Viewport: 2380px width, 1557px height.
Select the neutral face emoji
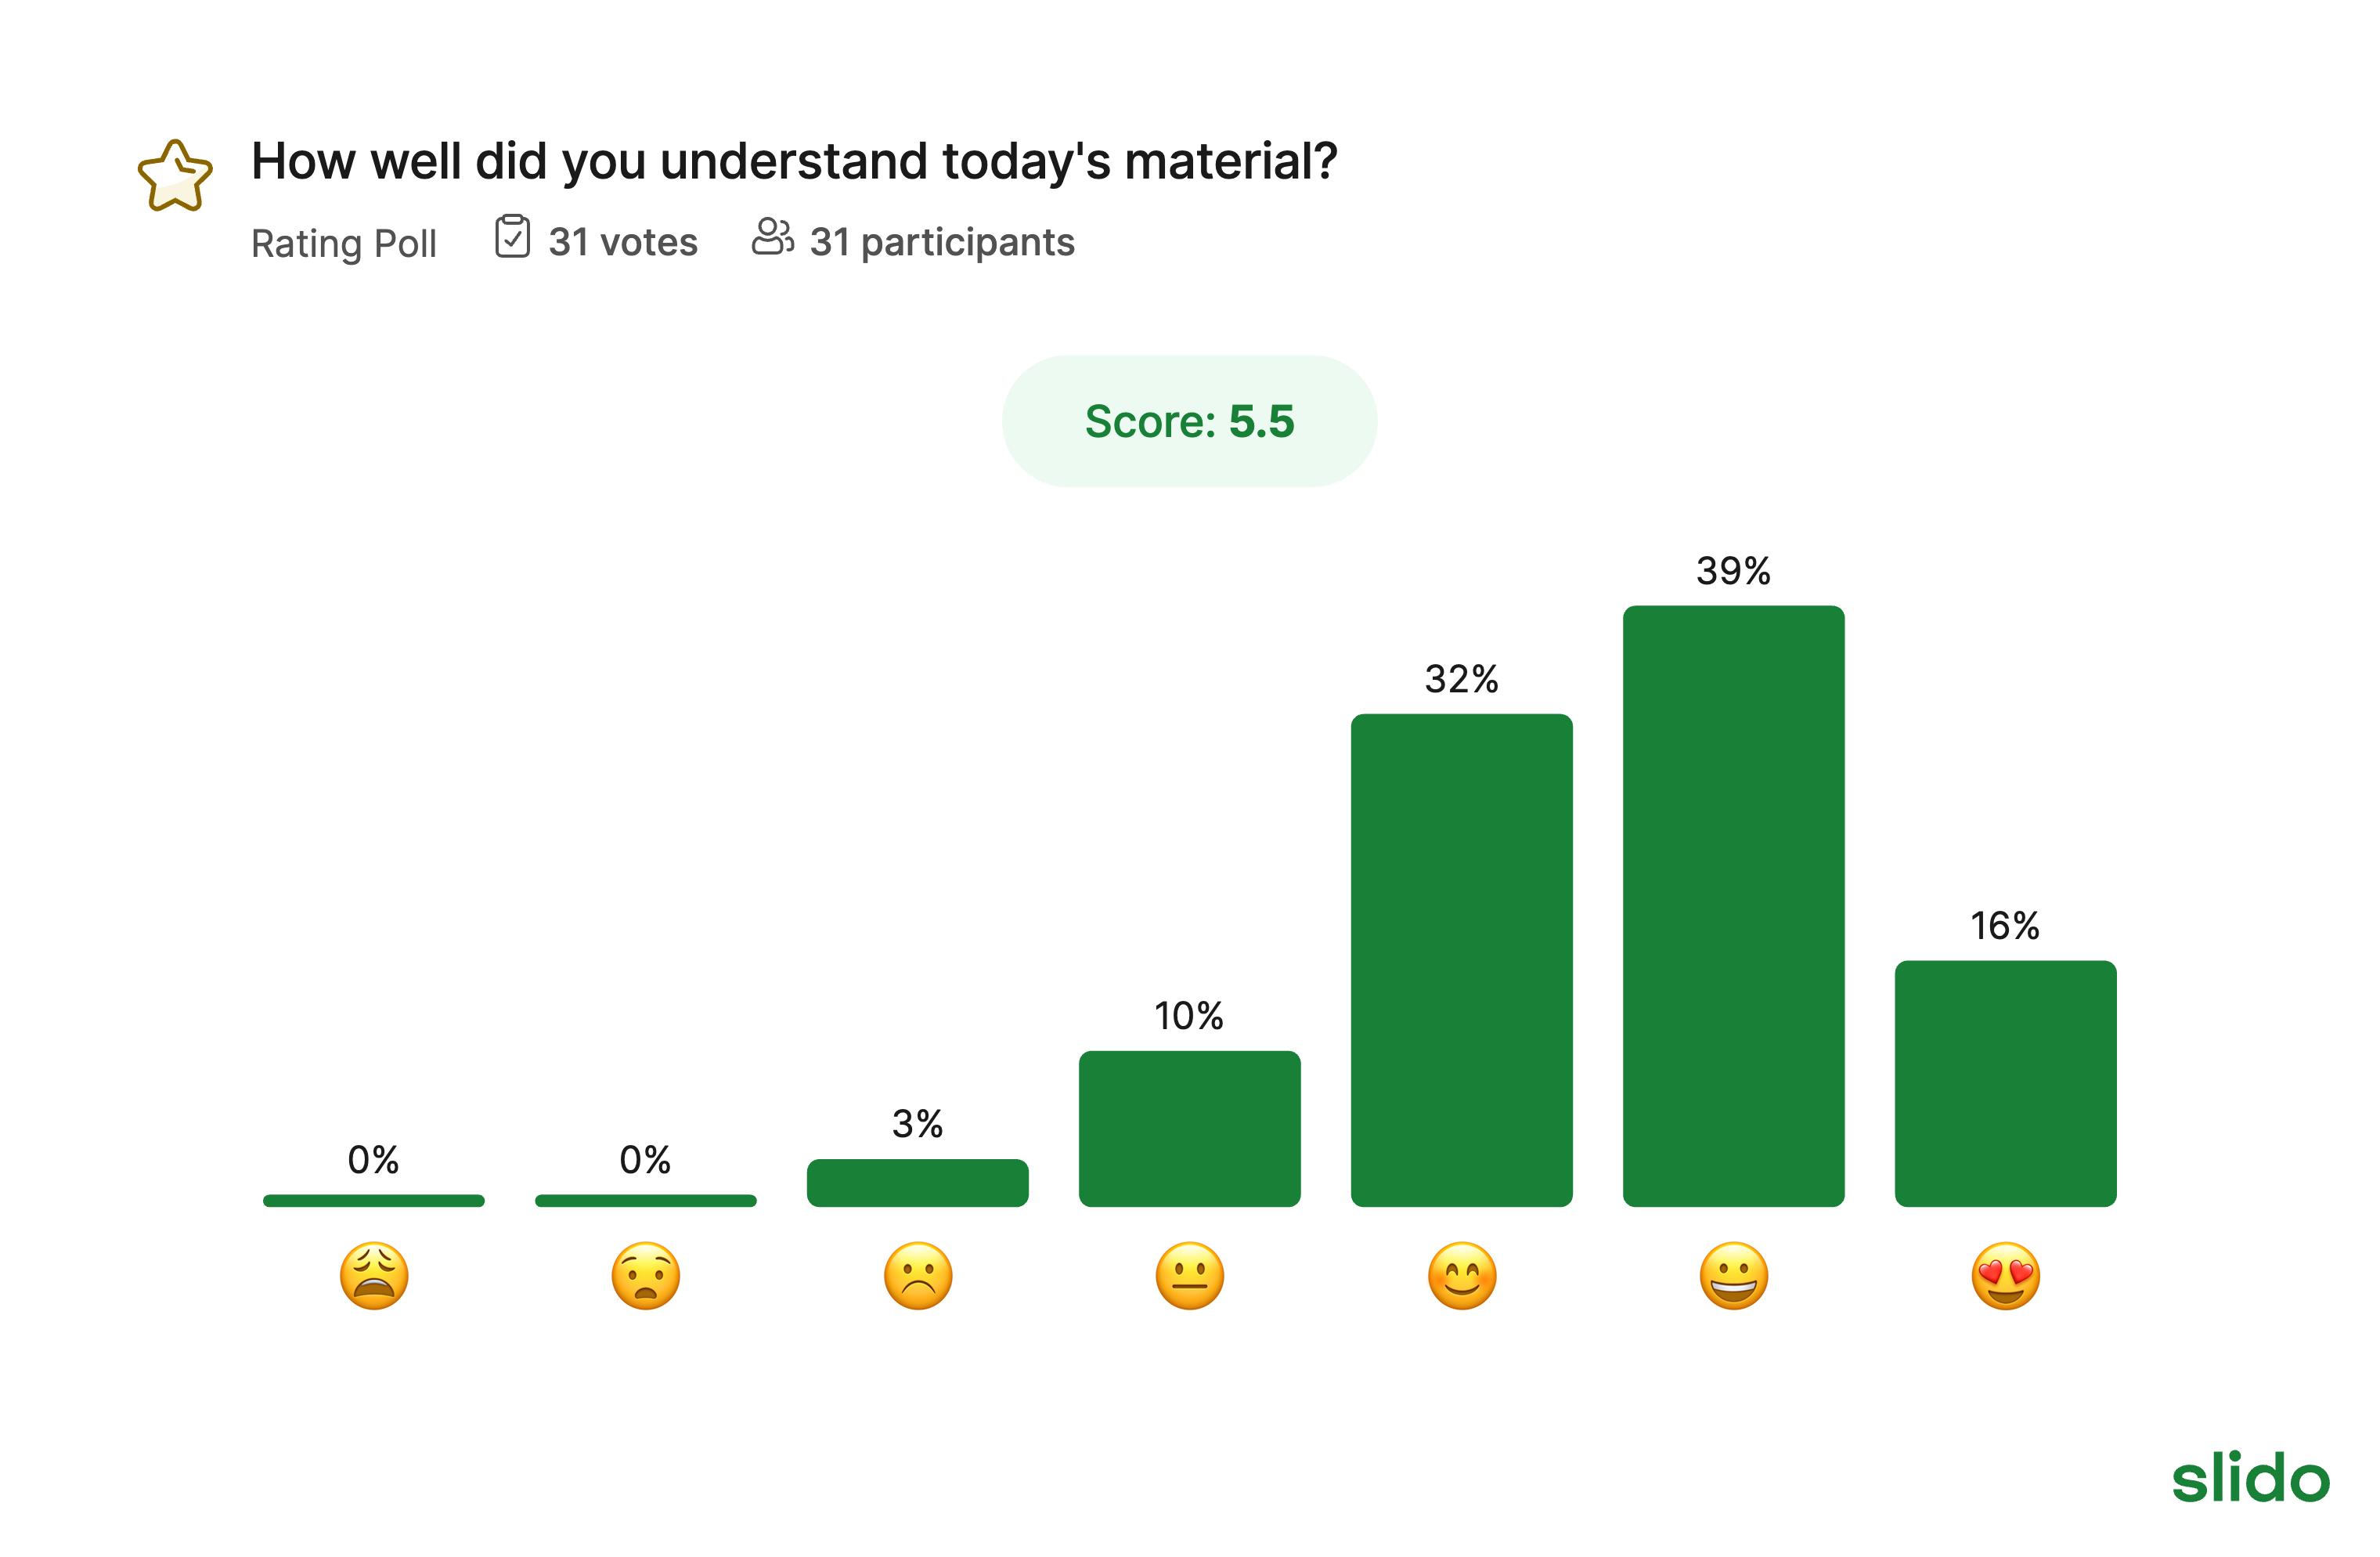[1190, 1276]
